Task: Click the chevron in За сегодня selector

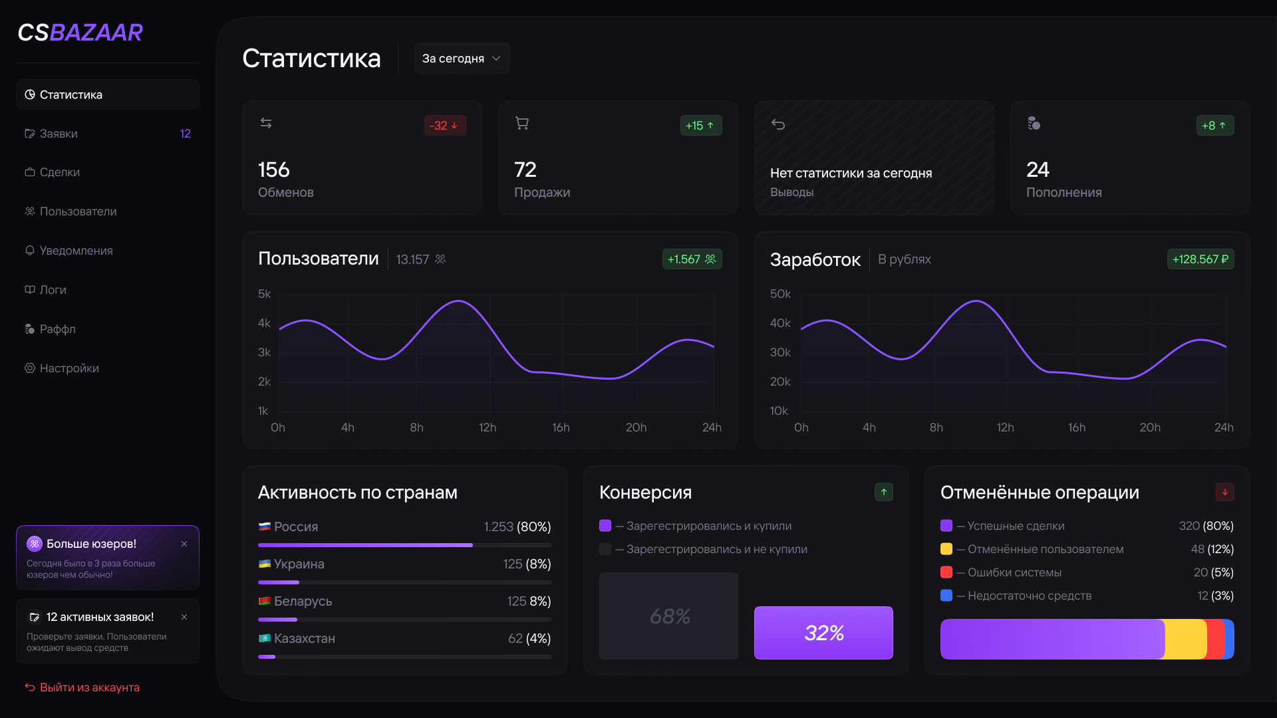Action: coord(496,59)
